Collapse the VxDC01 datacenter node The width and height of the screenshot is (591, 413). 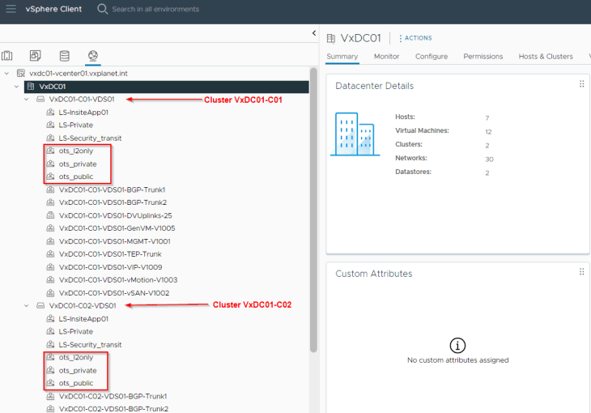16,87
